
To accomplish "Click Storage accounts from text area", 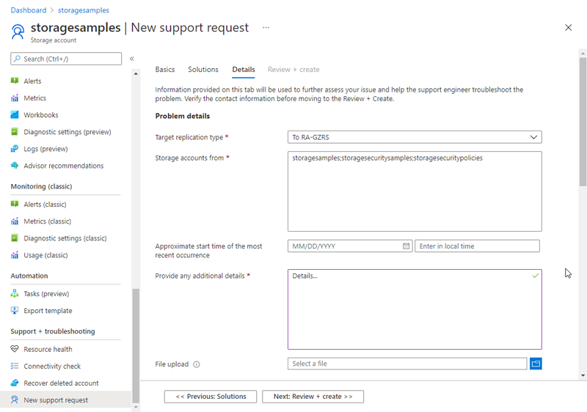I will pyautogui.click(x=415, y=191).
